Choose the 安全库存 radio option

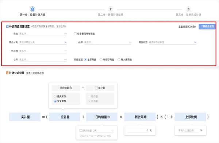tap(55, 101)
